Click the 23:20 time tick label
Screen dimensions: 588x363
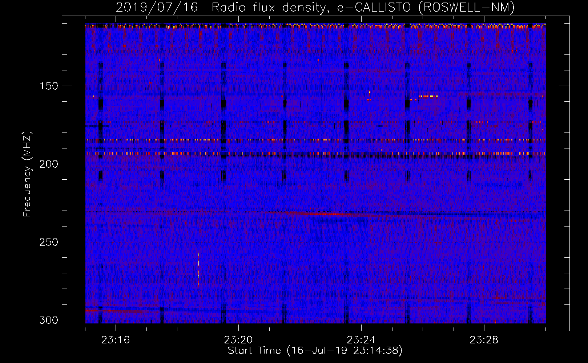(x=238, y=340)
